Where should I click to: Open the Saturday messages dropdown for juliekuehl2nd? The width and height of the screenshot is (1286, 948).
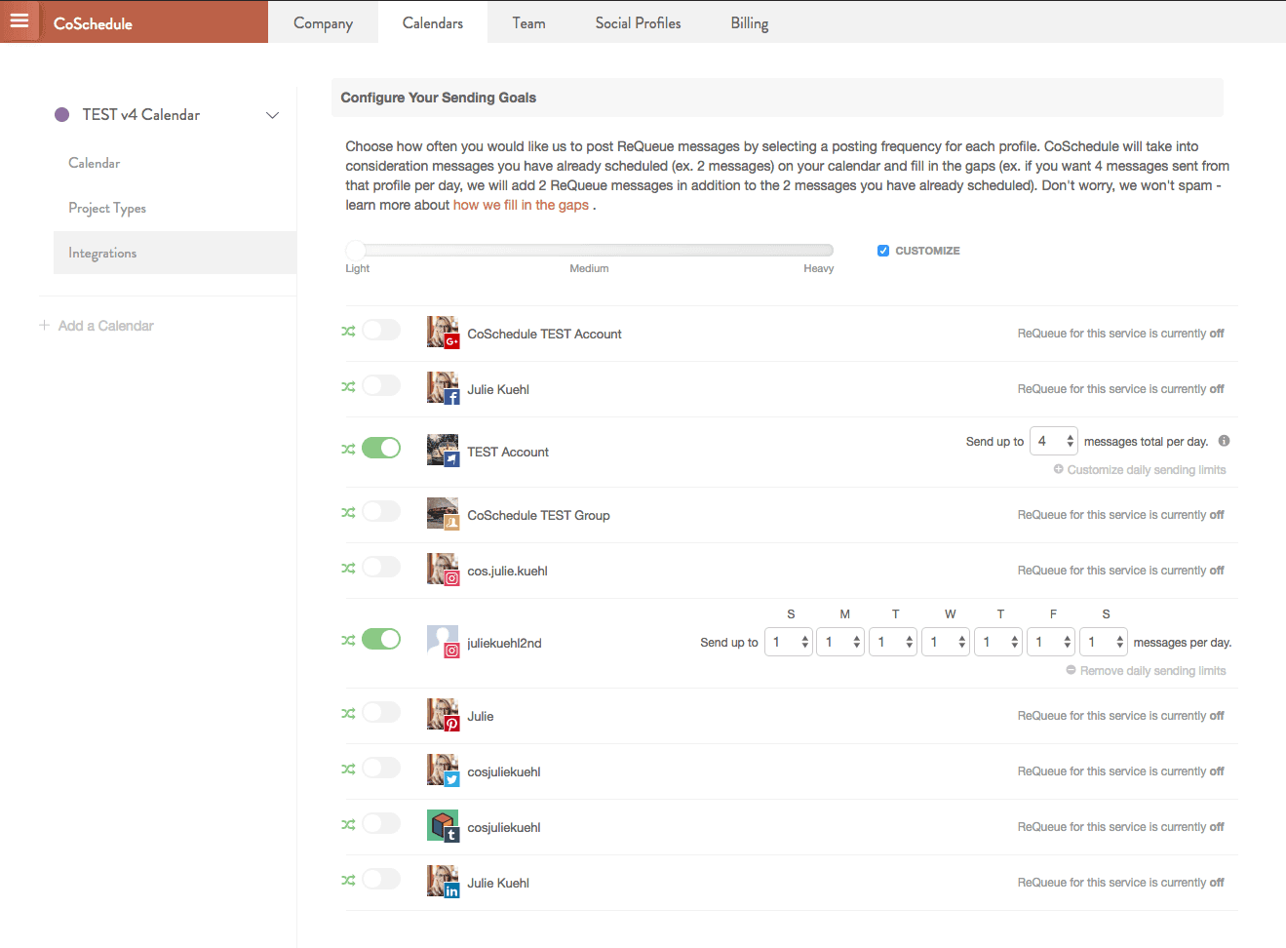tap(1105, 642)
